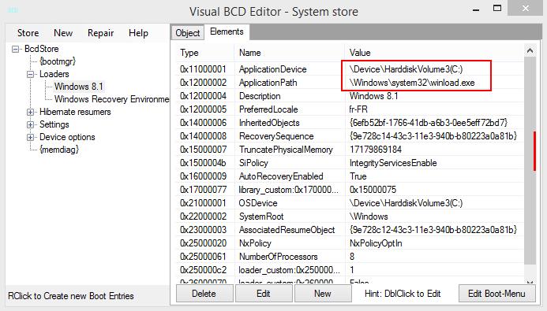The image size is (547, 311).
Task: Select the Windows 8.1 loader entry
Action: (79, 87)
